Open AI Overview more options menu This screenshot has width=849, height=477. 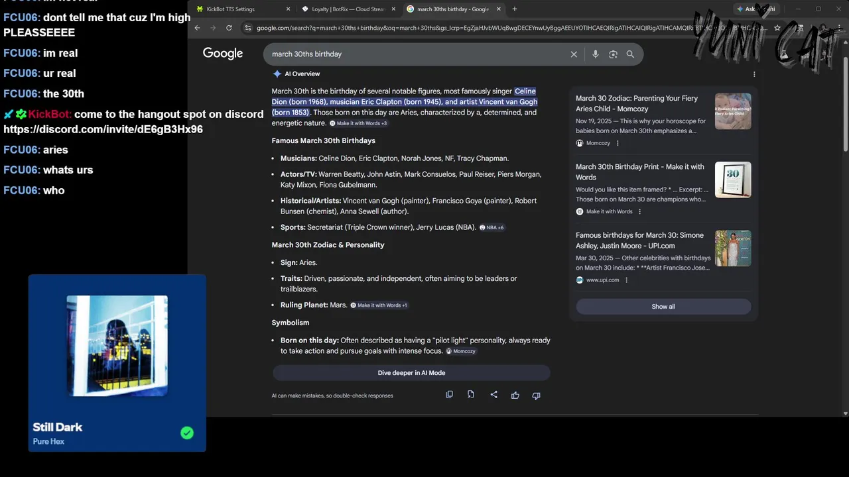[x=754, y=74]
